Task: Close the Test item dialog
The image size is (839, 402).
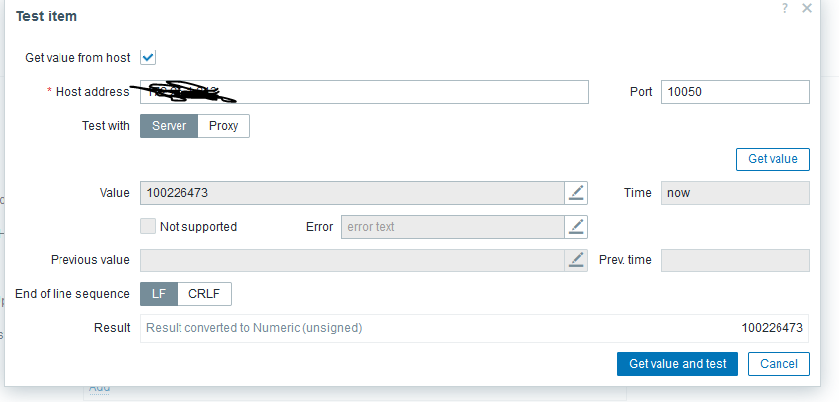Action: (807, 8)
